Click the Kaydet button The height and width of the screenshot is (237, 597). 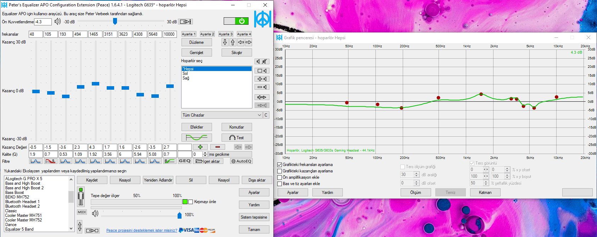[x=92, y=180]
